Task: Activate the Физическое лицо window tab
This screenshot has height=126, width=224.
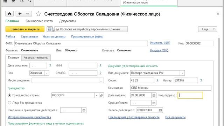Action: (x=149, y=3)
